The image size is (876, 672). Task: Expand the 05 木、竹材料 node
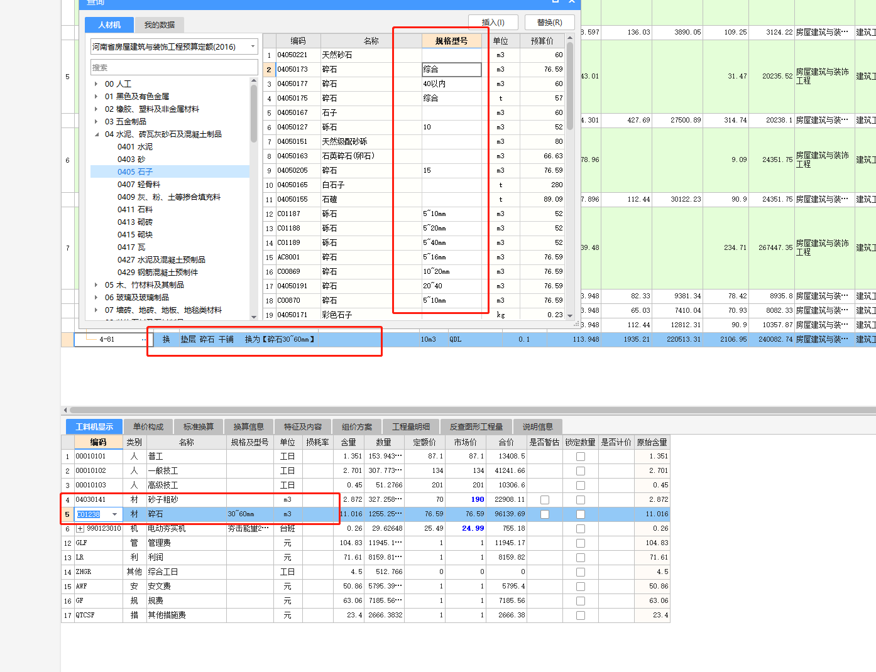pos(96,285)
